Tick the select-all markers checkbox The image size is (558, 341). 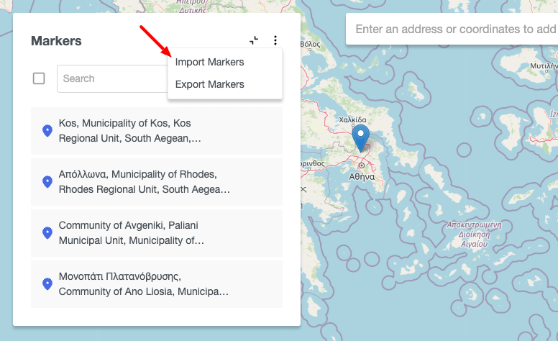point(39,78)
